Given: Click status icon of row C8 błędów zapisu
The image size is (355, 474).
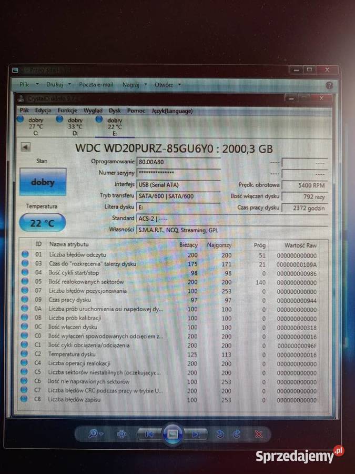Looking at the screenshot, I should (x=24, y=399).
